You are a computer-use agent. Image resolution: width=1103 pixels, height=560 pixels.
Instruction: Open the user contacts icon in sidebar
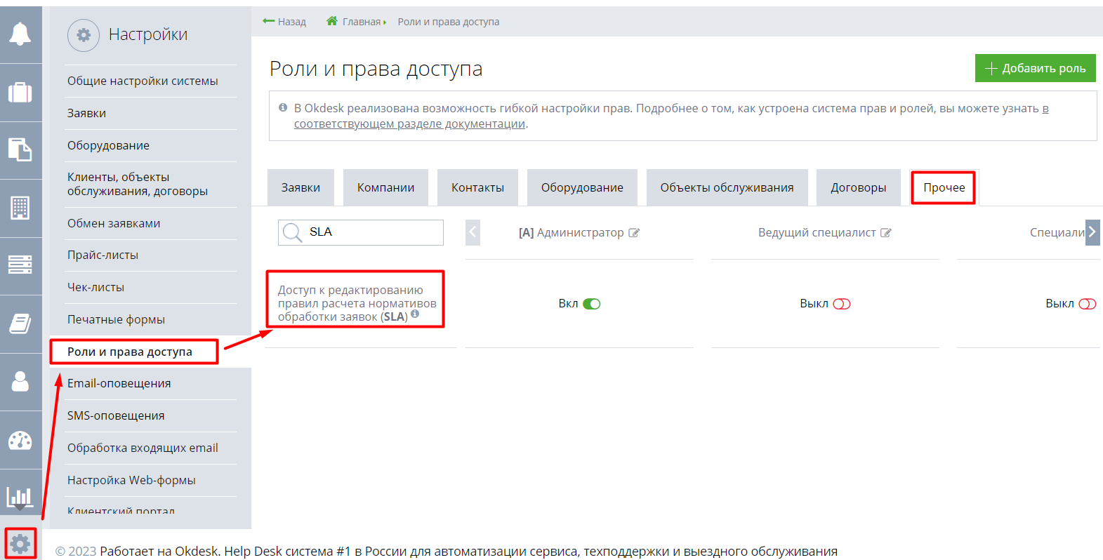click(x=20, y=381)
